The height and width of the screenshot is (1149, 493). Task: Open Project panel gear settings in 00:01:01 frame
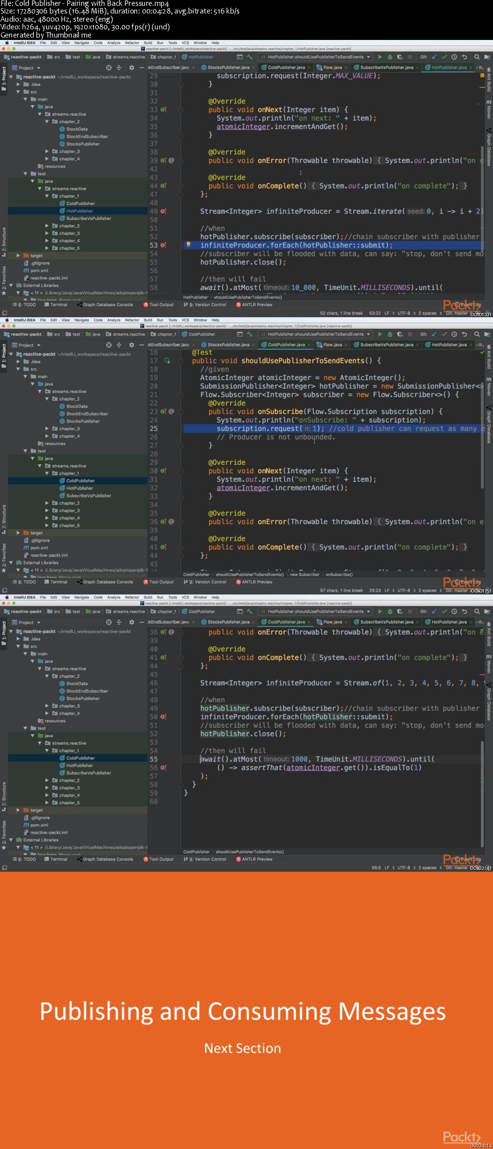(131, 68)
